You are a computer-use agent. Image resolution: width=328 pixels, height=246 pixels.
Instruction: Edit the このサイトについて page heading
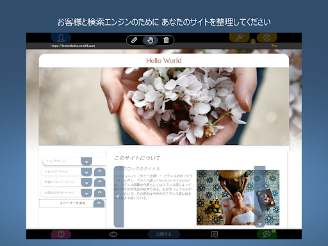tap(137, 158)
